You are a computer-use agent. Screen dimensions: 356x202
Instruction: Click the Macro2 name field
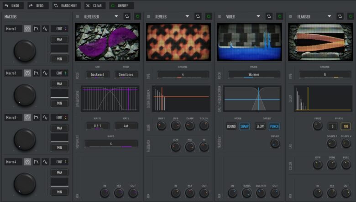[x=13, y=73]
